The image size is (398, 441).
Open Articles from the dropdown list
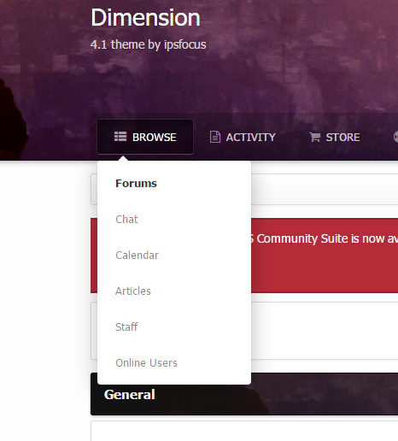coord(133,291)
